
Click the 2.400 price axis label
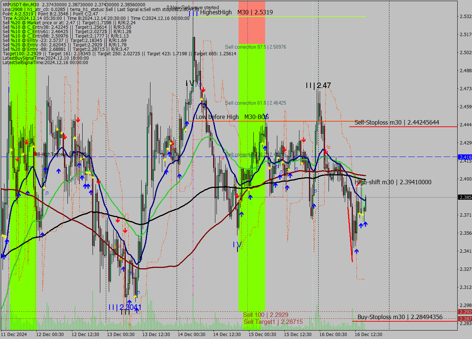(x=465, y=179)
